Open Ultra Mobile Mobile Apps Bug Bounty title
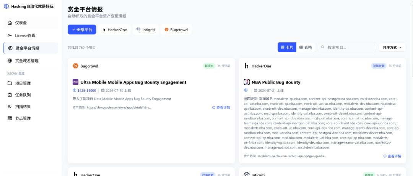413x176 pixels. tap(133, 82)
